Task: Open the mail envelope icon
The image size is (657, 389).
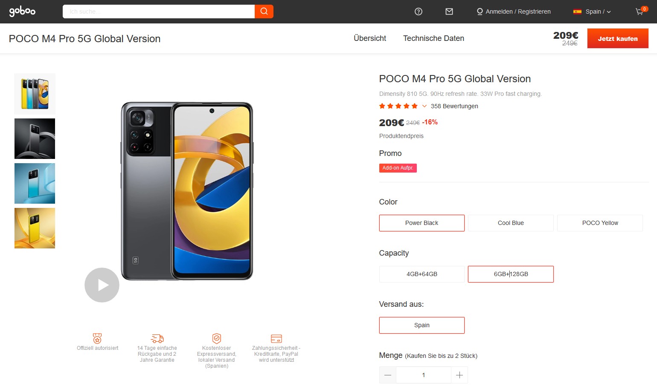Action: (449, 12)
